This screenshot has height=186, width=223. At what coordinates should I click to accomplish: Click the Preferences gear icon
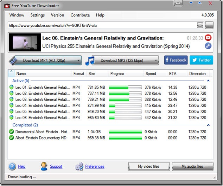(x=79, y=166)
